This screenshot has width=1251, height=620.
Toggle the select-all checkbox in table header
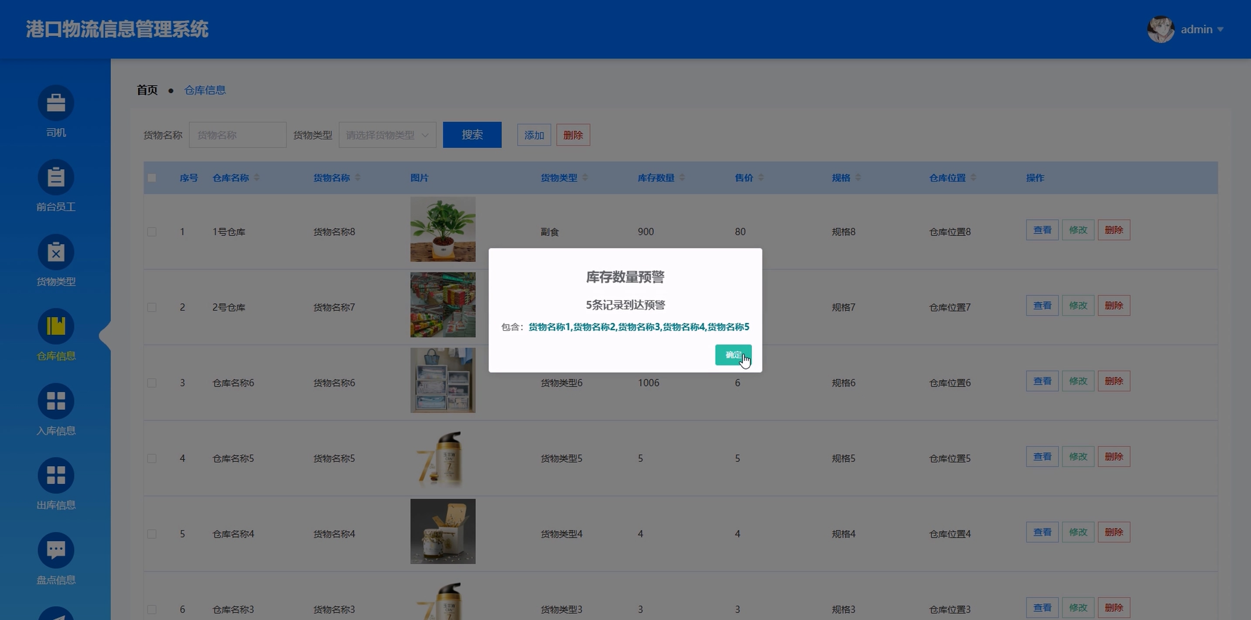152,178
